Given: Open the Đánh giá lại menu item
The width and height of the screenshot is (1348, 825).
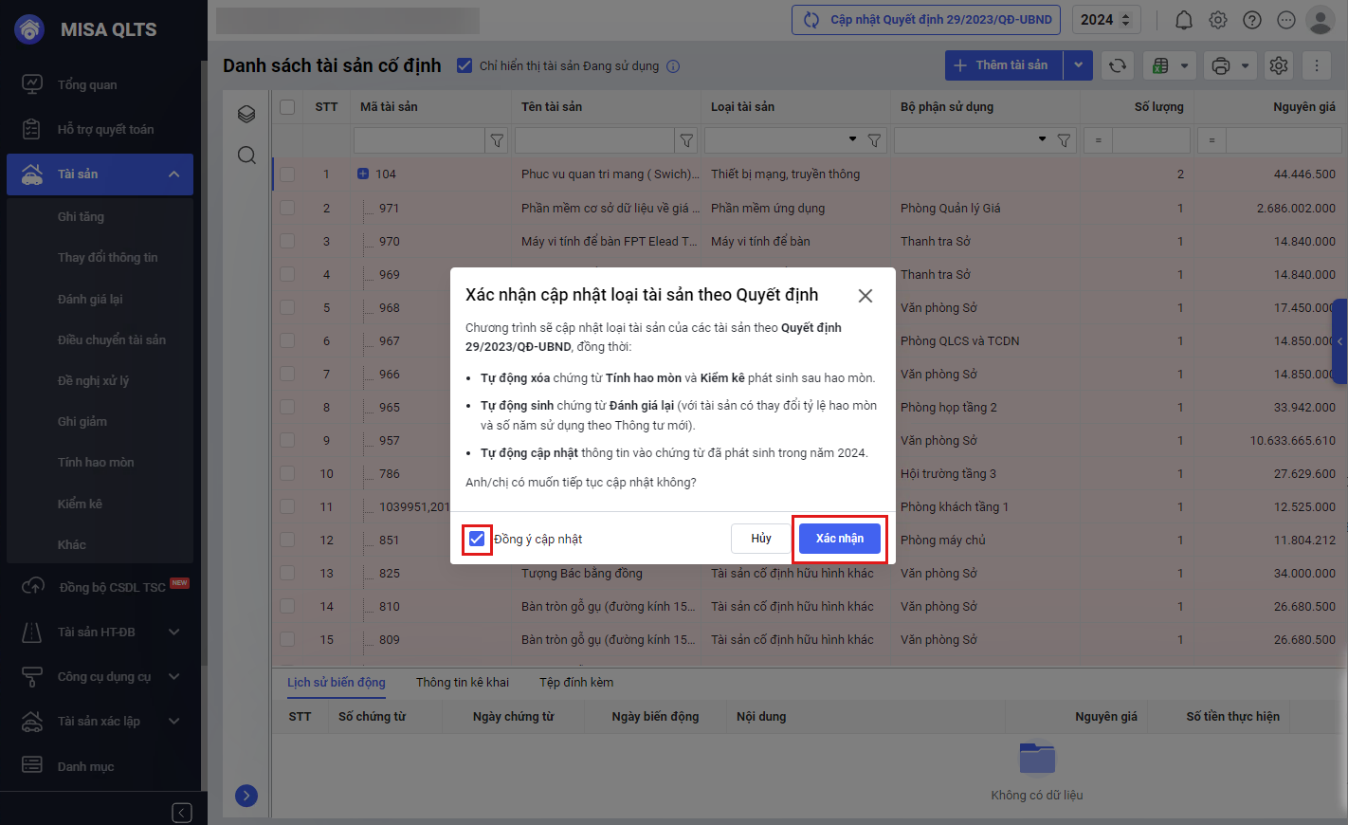Looking at the screenshot, I should click(90, 299).
